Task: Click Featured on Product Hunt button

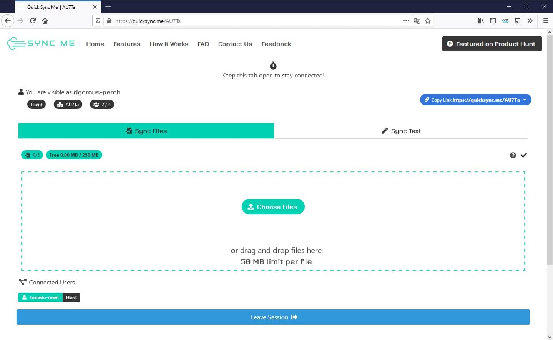Action: pyautogui.click(x=492, y=44)
